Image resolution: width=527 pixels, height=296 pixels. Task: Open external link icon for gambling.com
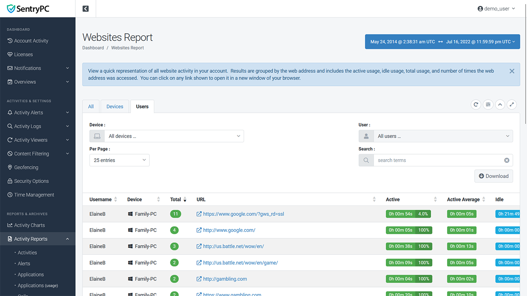[x=199, y=279]
